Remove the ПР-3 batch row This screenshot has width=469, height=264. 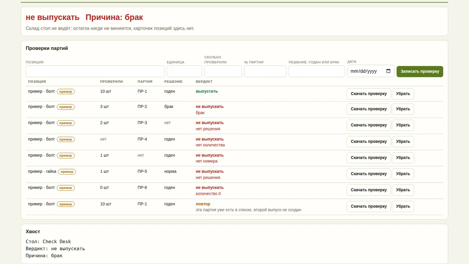click(x=403, y=125)
